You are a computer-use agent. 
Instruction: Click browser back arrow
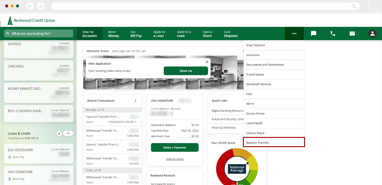30,6
